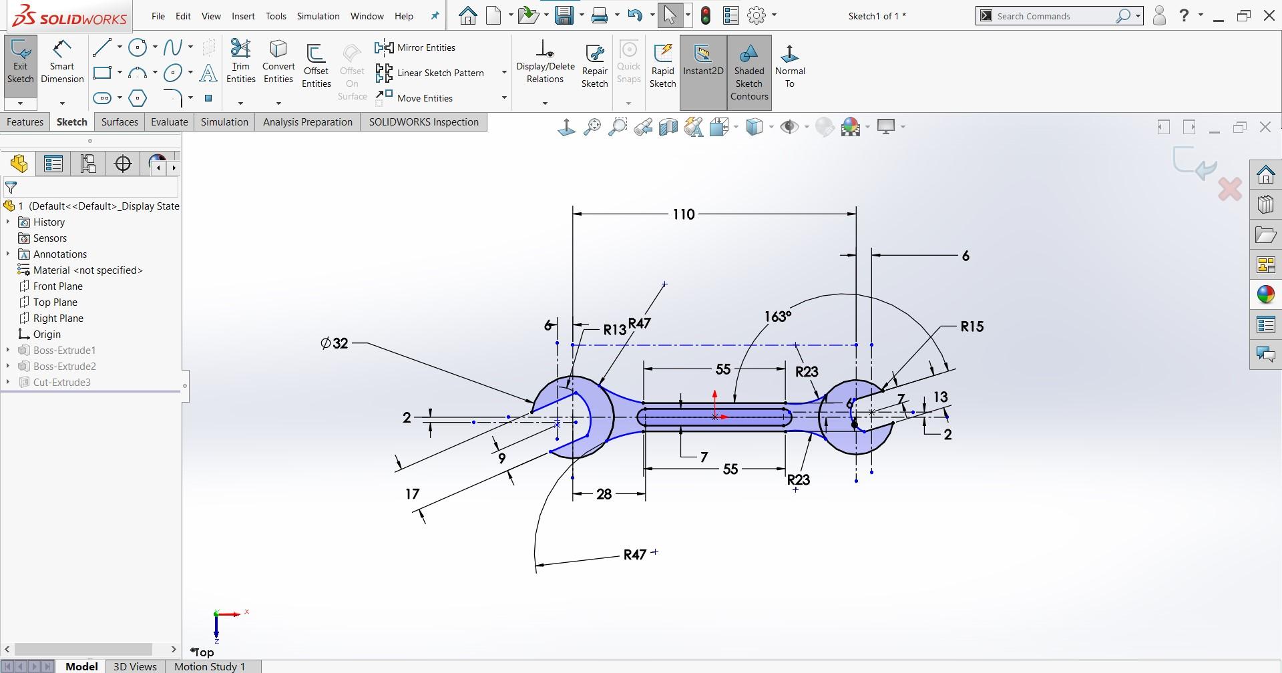Expand the History folder

[x=8, y=222]
